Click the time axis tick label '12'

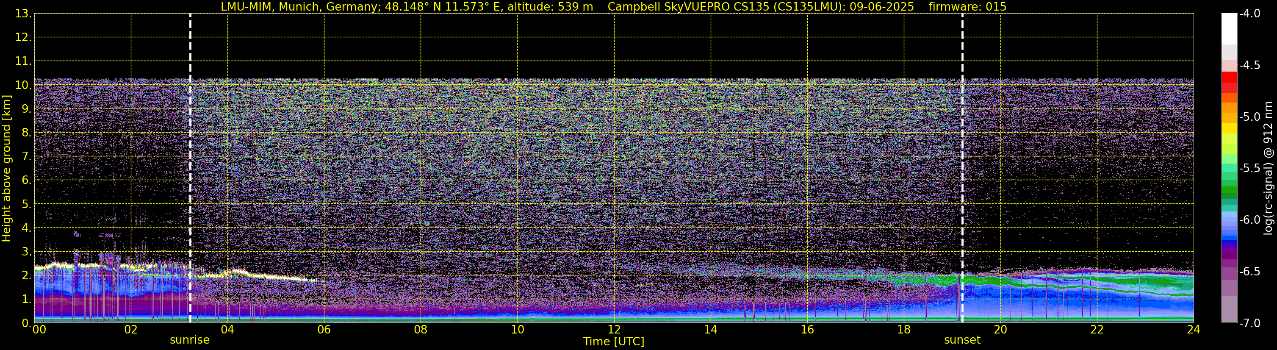[614, 330]
